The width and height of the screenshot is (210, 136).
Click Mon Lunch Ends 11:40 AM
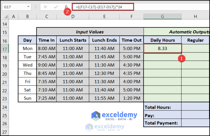pos(104,48)
